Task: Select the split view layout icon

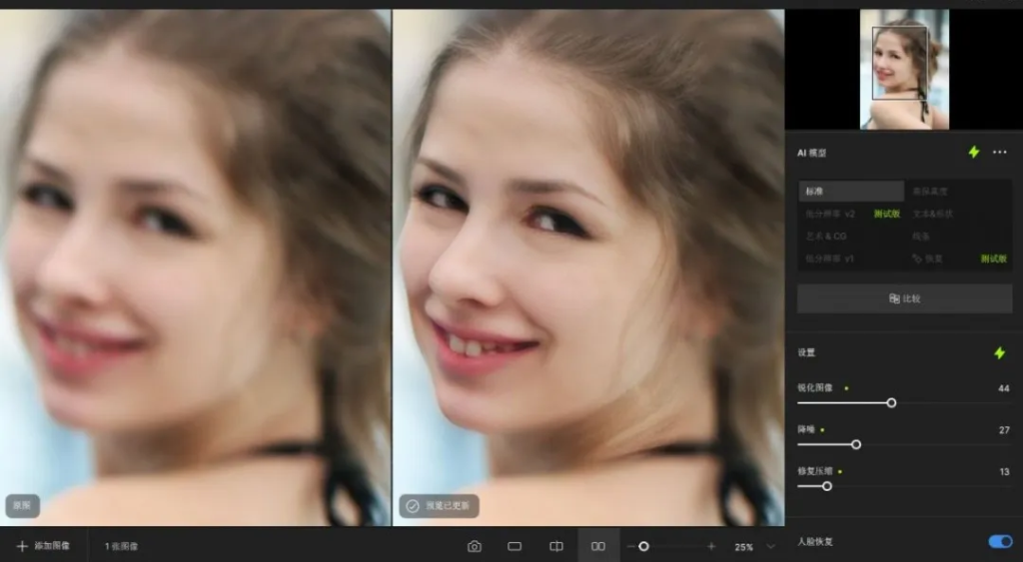Action: point(556,546)
